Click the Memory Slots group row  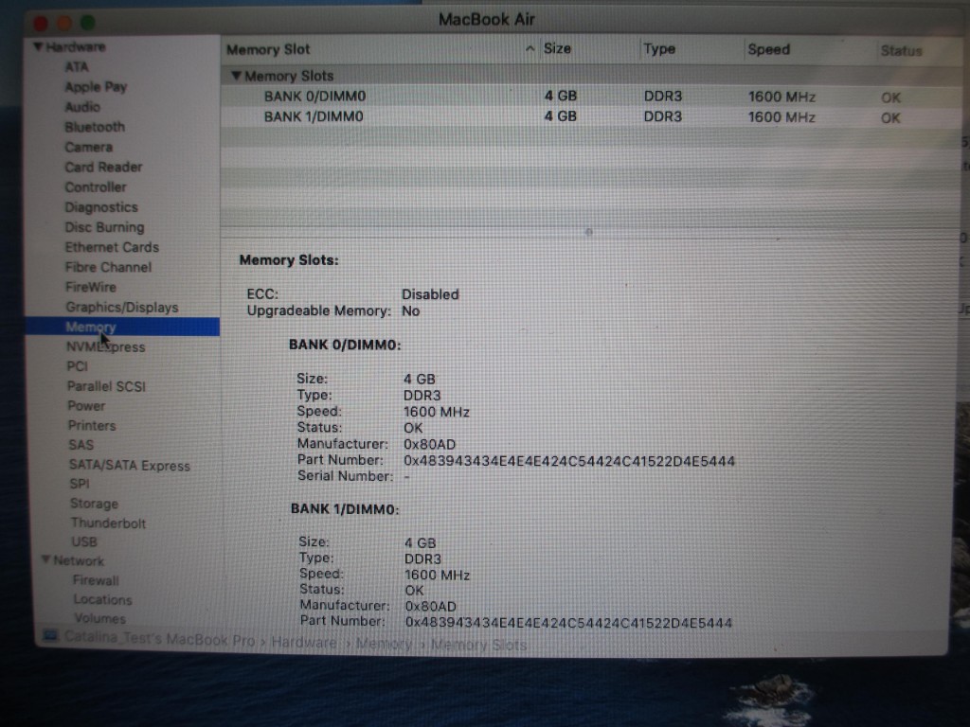pyautogui.click(x=591, y=76)
